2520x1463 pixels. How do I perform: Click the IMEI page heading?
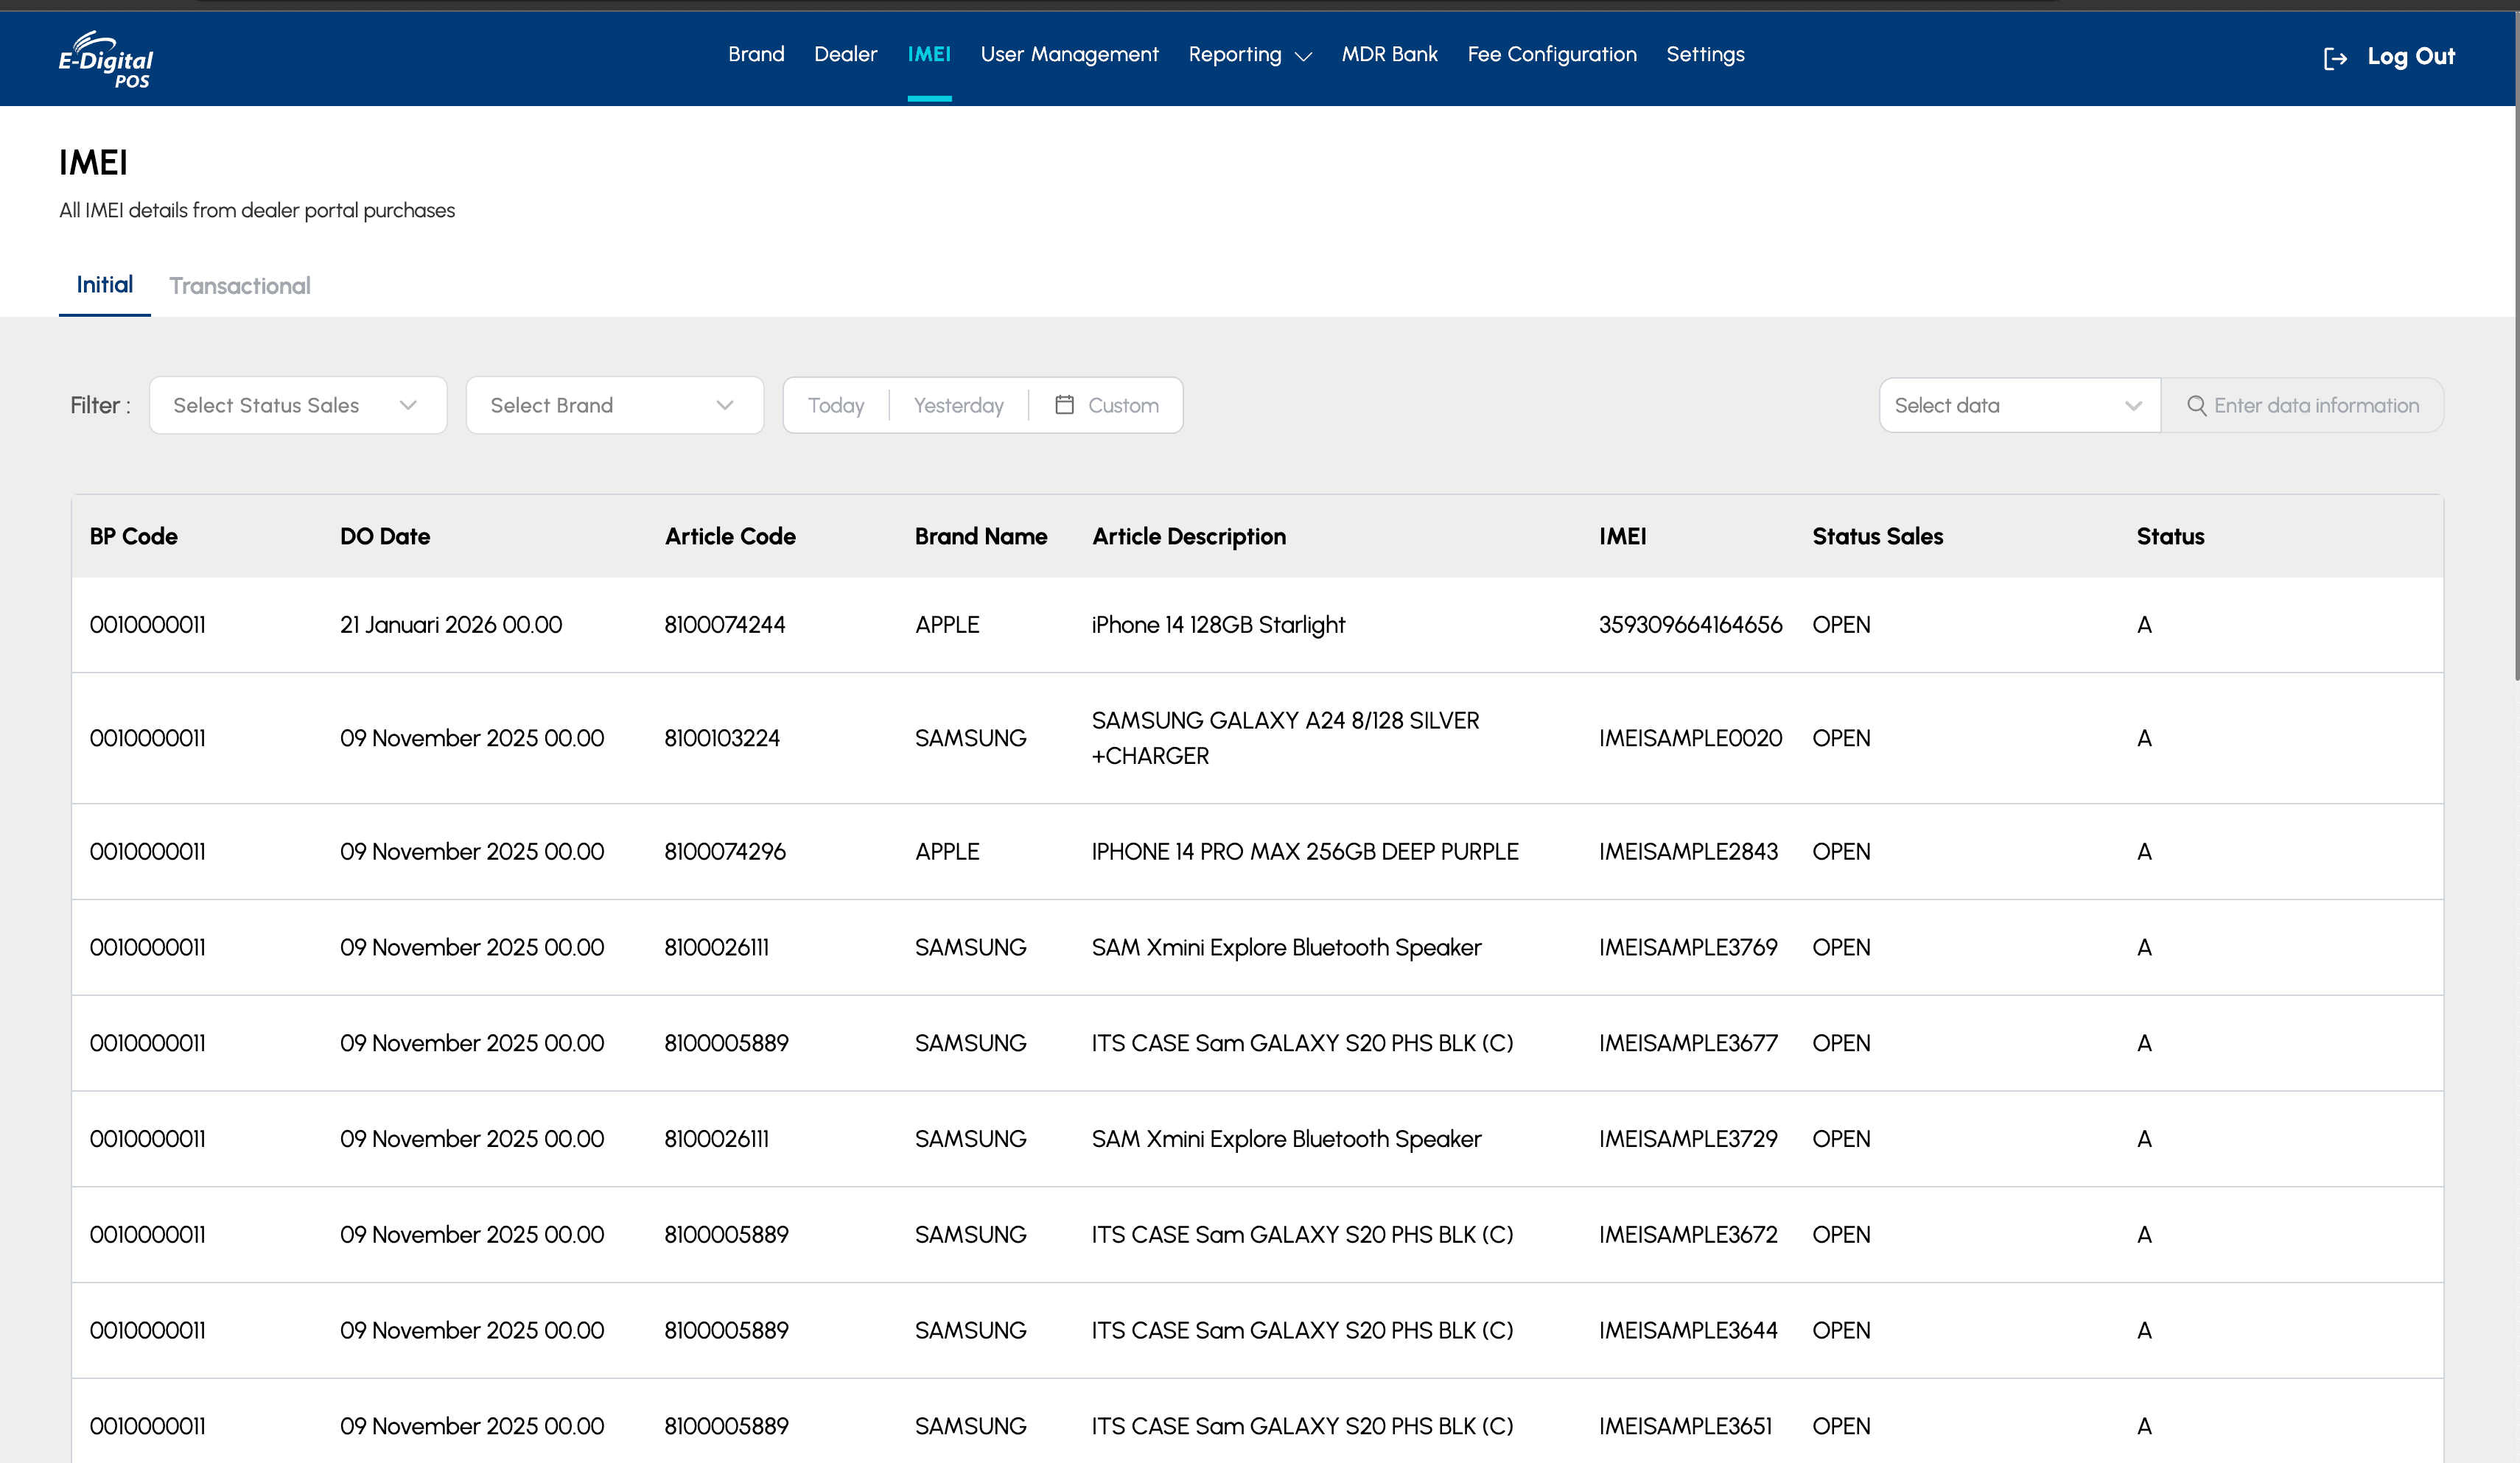point(93,162)
